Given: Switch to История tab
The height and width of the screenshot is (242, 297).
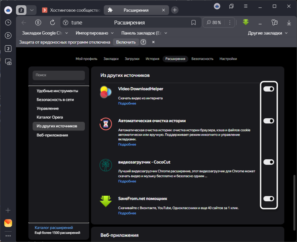Looking at the screenshot, I should point(152,59).
